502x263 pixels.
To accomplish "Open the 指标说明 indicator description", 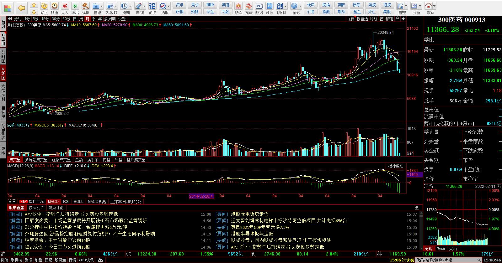I will pyautogui.click(x=396, y=166).
